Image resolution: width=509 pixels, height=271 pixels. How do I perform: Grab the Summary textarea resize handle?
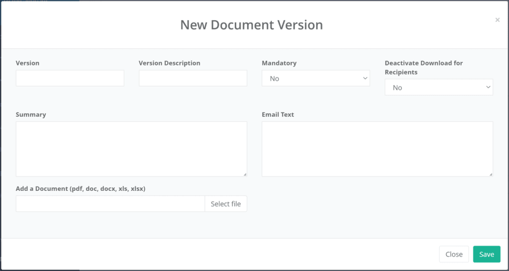245,174
